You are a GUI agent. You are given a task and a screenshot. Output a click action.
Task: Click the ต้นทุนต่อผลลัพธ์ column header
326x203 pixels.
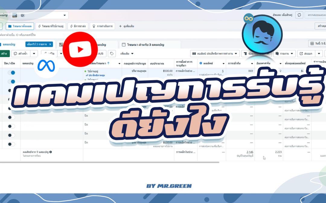coord(295,63)
